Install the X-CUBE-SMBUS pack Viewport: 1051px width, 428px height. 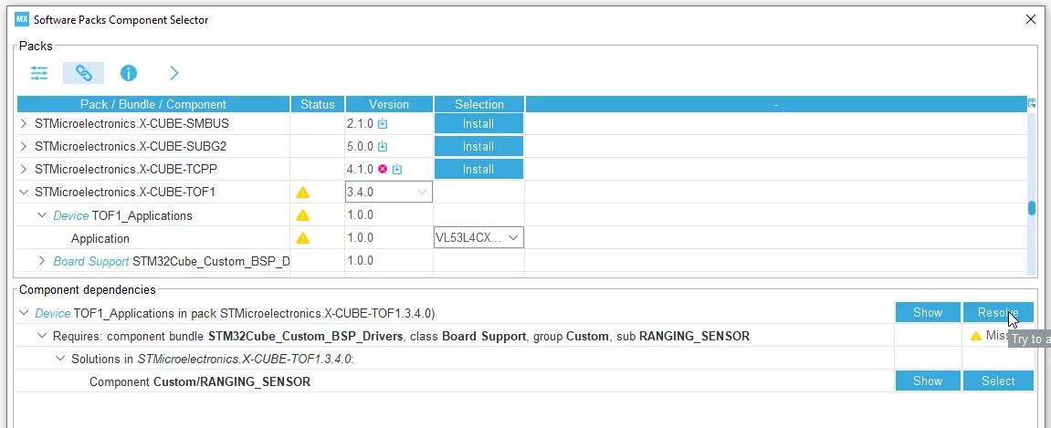[478, 124]
